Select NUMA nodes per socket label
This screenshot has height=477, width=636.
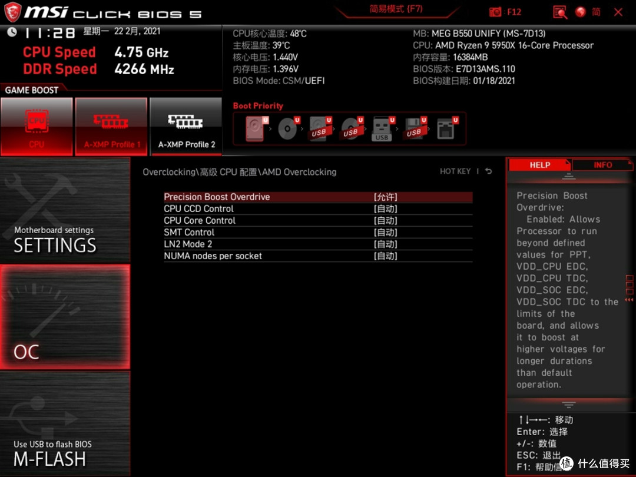point(213,256)
